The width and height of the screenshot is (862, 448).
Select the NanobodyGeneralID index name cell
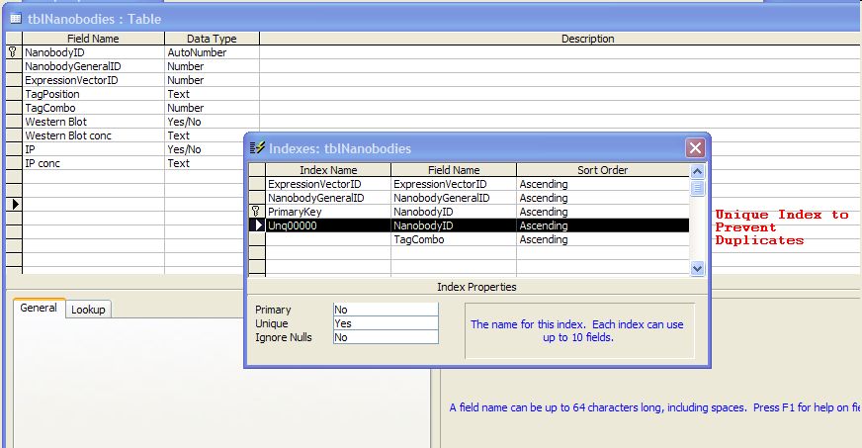tap(328, 198)
